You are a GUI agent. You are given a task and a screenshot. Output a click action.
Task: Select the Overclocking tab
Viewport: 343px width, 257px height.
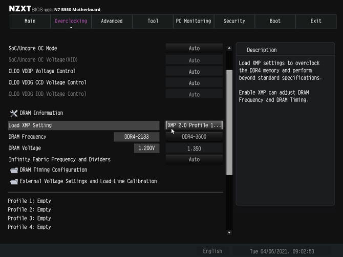point(71,21)
